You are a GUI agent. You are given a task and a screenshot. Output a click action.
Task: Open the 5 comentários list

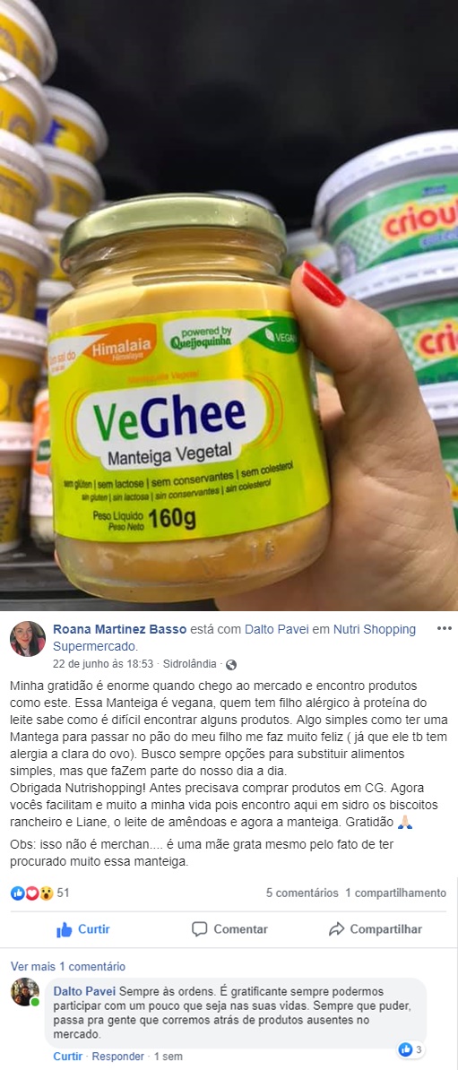pos(302,893)
